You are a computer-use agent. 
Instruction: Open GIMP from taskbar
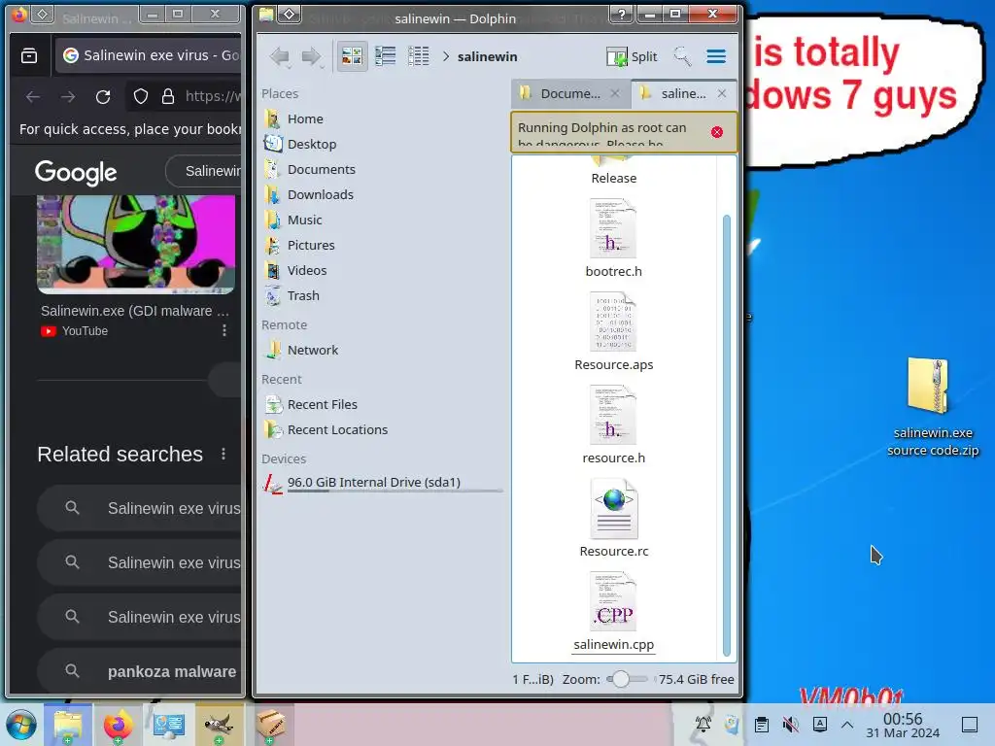(x=219, y=725)
